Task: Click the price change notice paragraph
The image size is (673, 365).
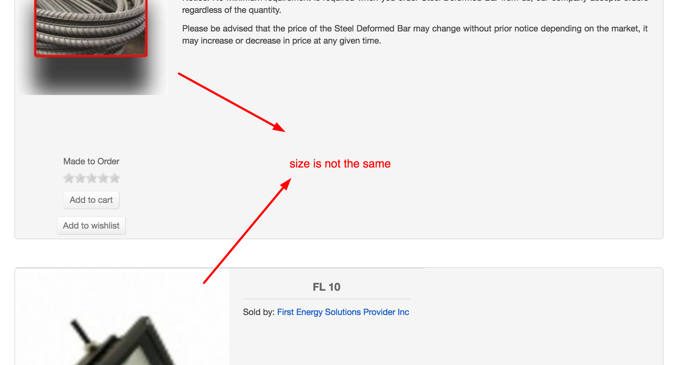Action: click(x=415, y=35)
